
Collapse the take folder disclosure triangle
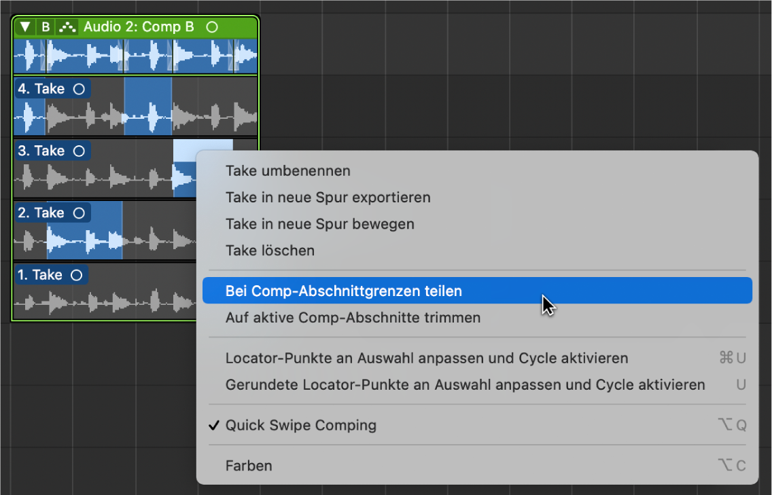click(x=25, y=27)
